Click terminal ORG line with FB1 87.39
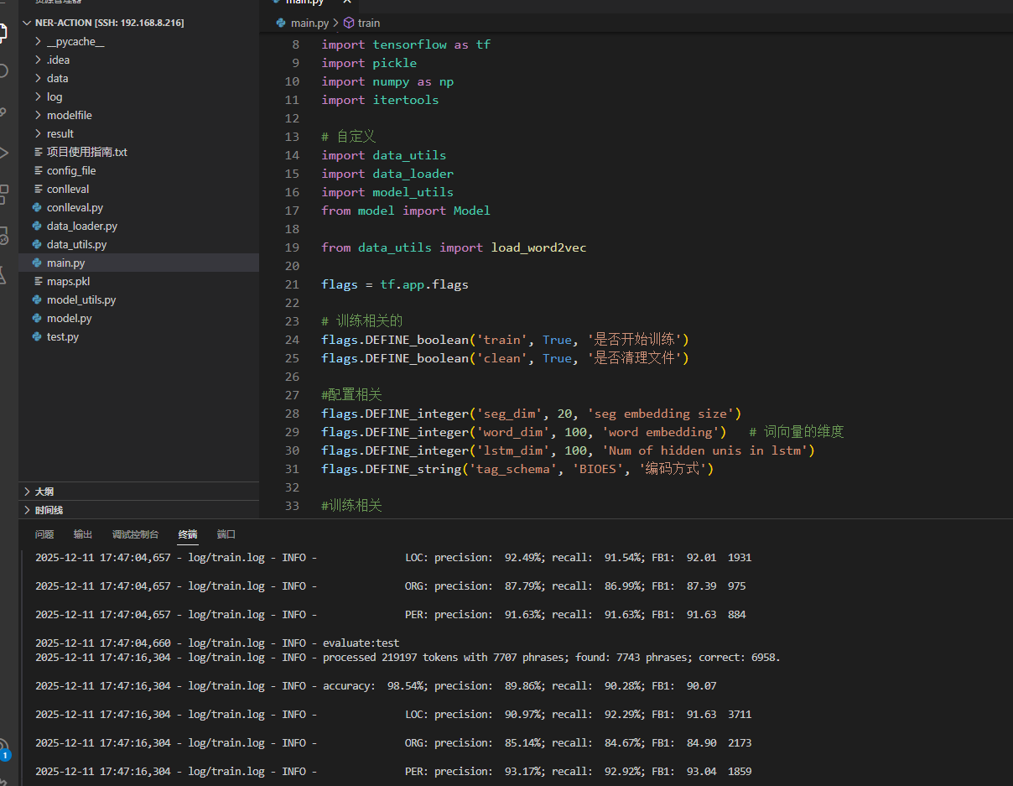Image resolution: width=1013 pixels, height=786 pixels. point(391,586)
